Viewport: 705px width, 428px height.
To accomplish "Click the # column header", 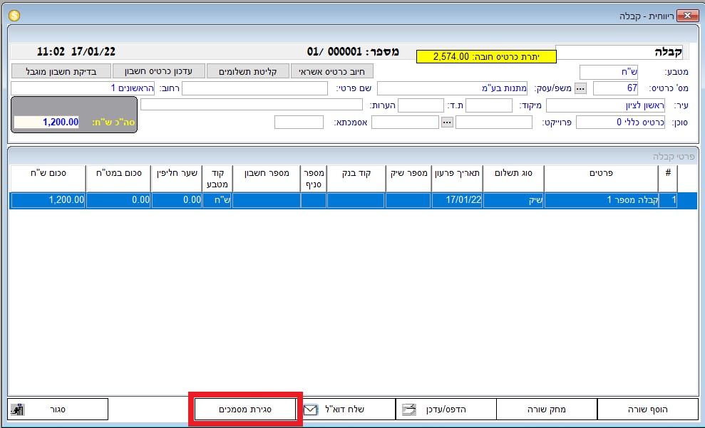I will tap(668, 178).
